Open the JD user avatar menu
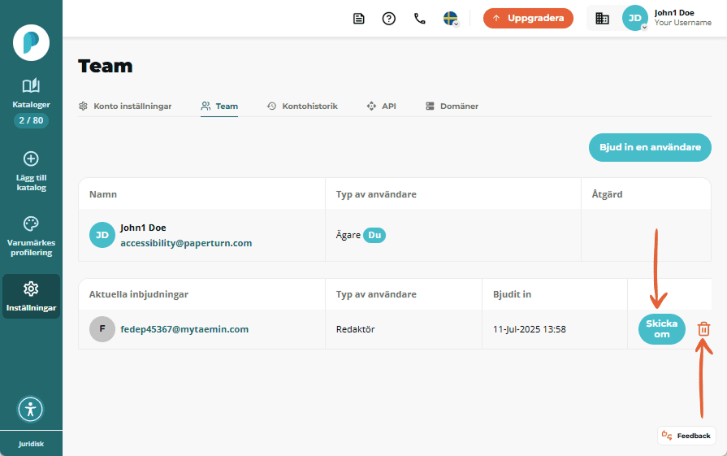Screen dimensions: 727x456 tap(634, 18)
